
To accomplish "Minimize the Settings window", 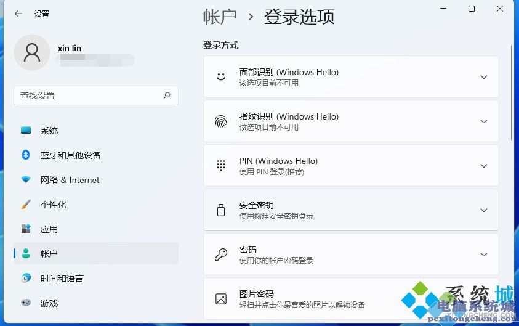I will tap(443, 9).
